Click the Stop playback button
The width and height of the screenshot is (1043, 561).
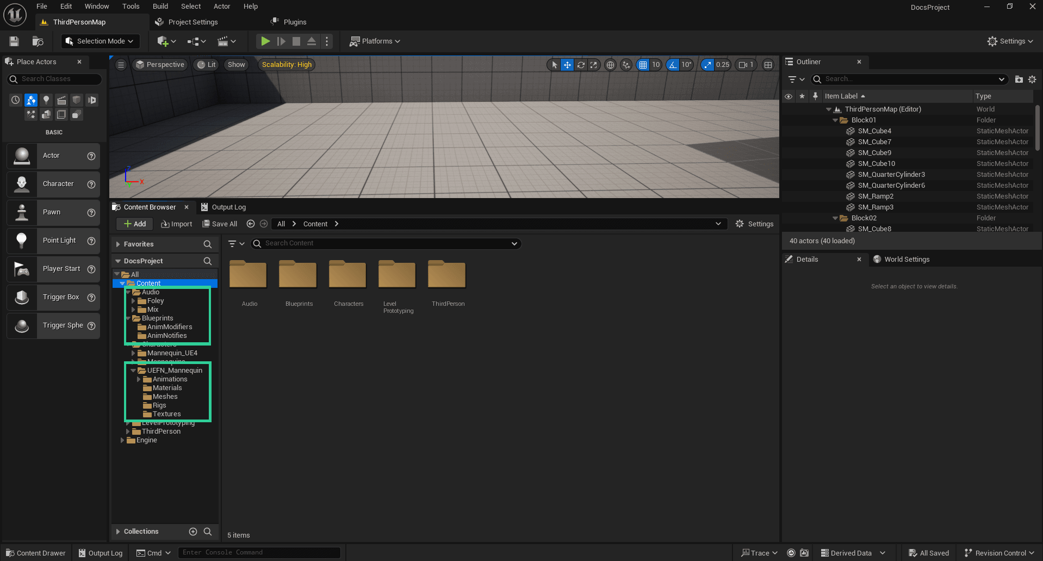point(296,41)
